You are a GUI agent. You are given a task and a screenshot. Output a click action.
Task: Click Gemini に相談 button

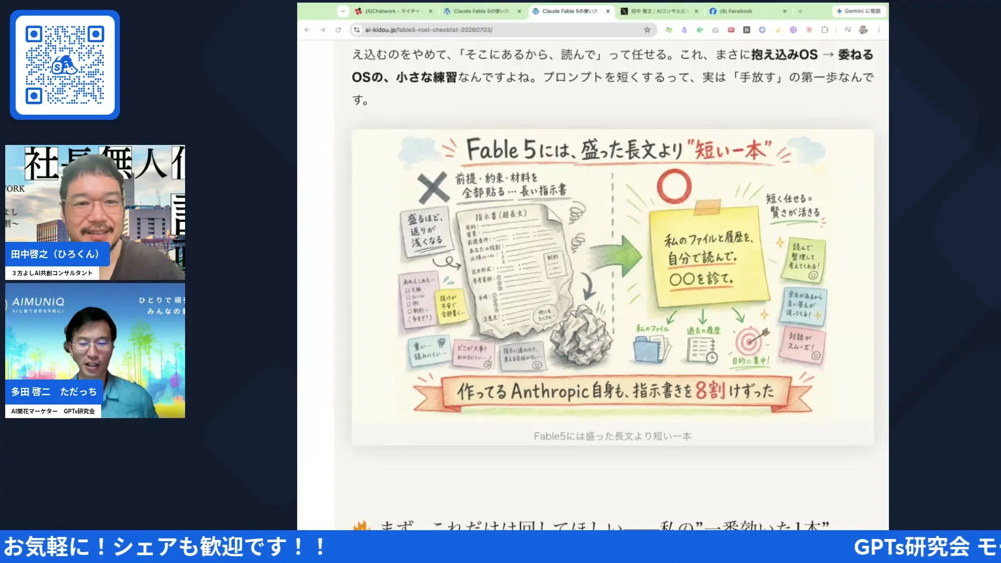(858, 11)
